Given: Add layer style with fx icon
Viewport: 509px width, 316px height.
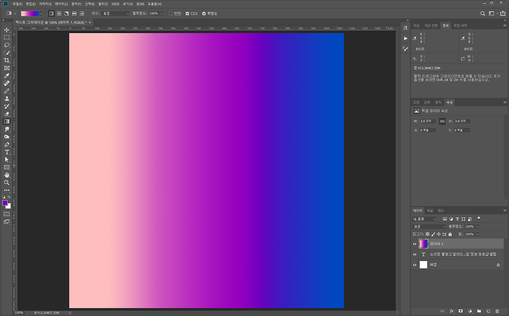Looking at the screenshot, I should [x=452, y=311].
